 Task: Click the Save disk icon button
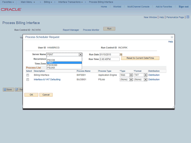8,89
